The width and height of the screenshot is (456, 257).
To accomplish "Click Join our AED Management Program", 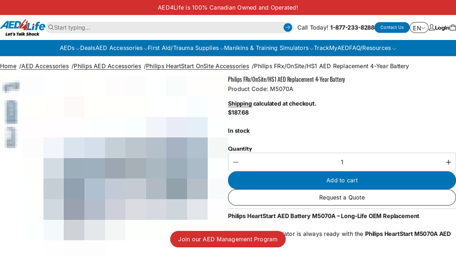I will click(227, 239).
